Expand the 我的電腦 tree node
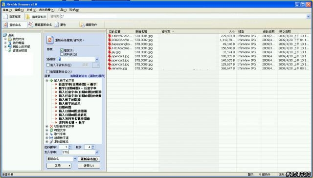 (5, 43)
